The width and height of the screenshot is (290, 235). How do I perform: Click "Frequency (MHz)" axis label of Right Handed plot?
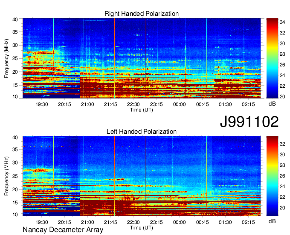point(6,58)
